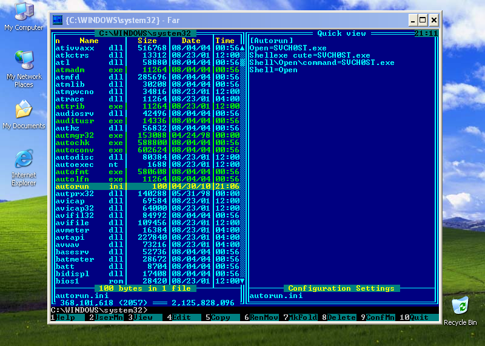
Task: Click the file panel vertical scrollbar track
Action: pos(242,165)
